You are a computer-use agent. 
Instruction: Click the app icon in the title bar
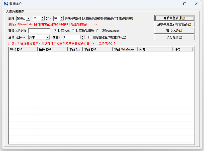tap(6, 4)
